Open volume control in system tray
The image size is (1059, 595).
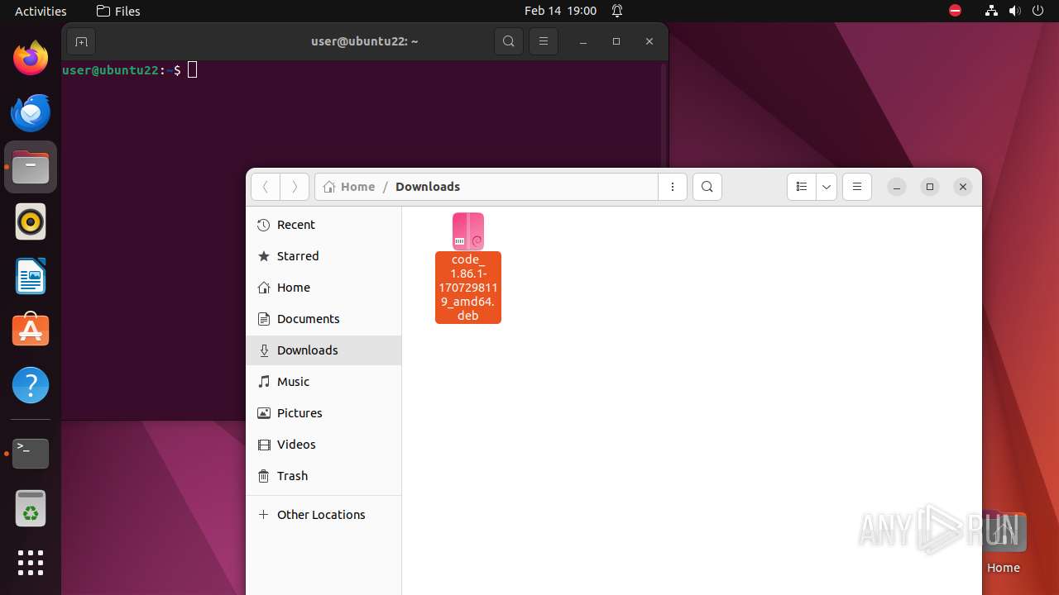(1015, 11)
